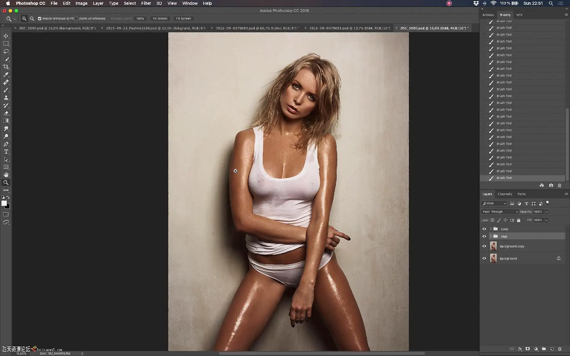Create new snapshot camera icon in History
The width and height of the screenshot is (570, 356).
(551, 185)
